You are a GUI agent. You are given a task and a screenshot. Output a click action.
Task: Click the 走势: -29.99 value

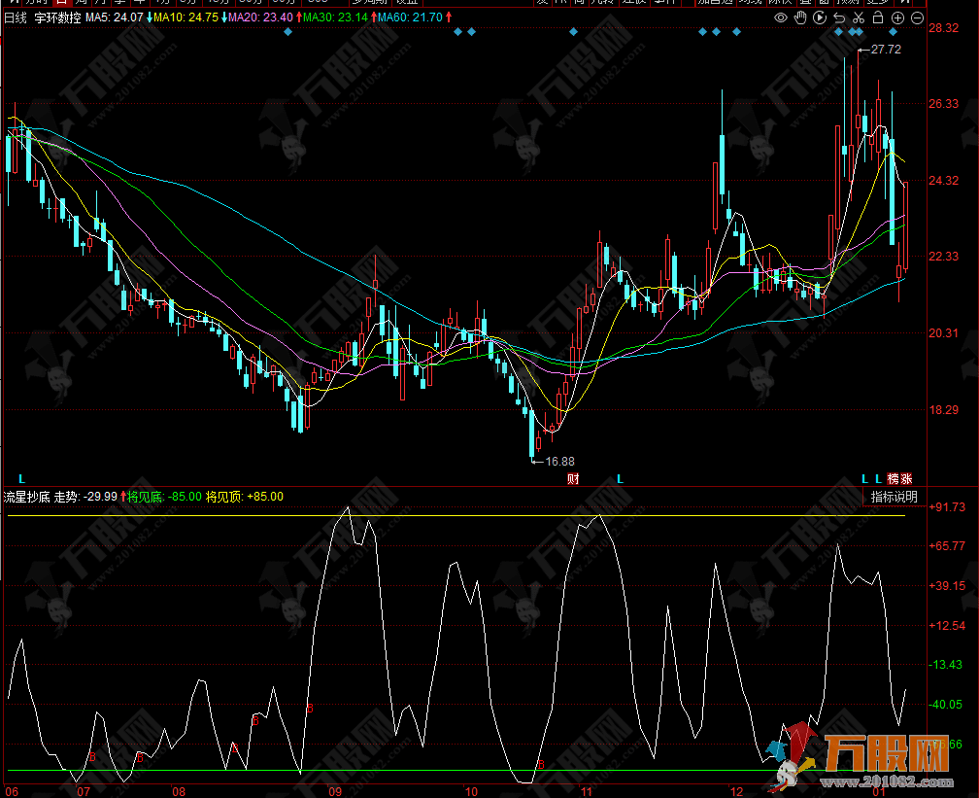[x=85, y=497]
